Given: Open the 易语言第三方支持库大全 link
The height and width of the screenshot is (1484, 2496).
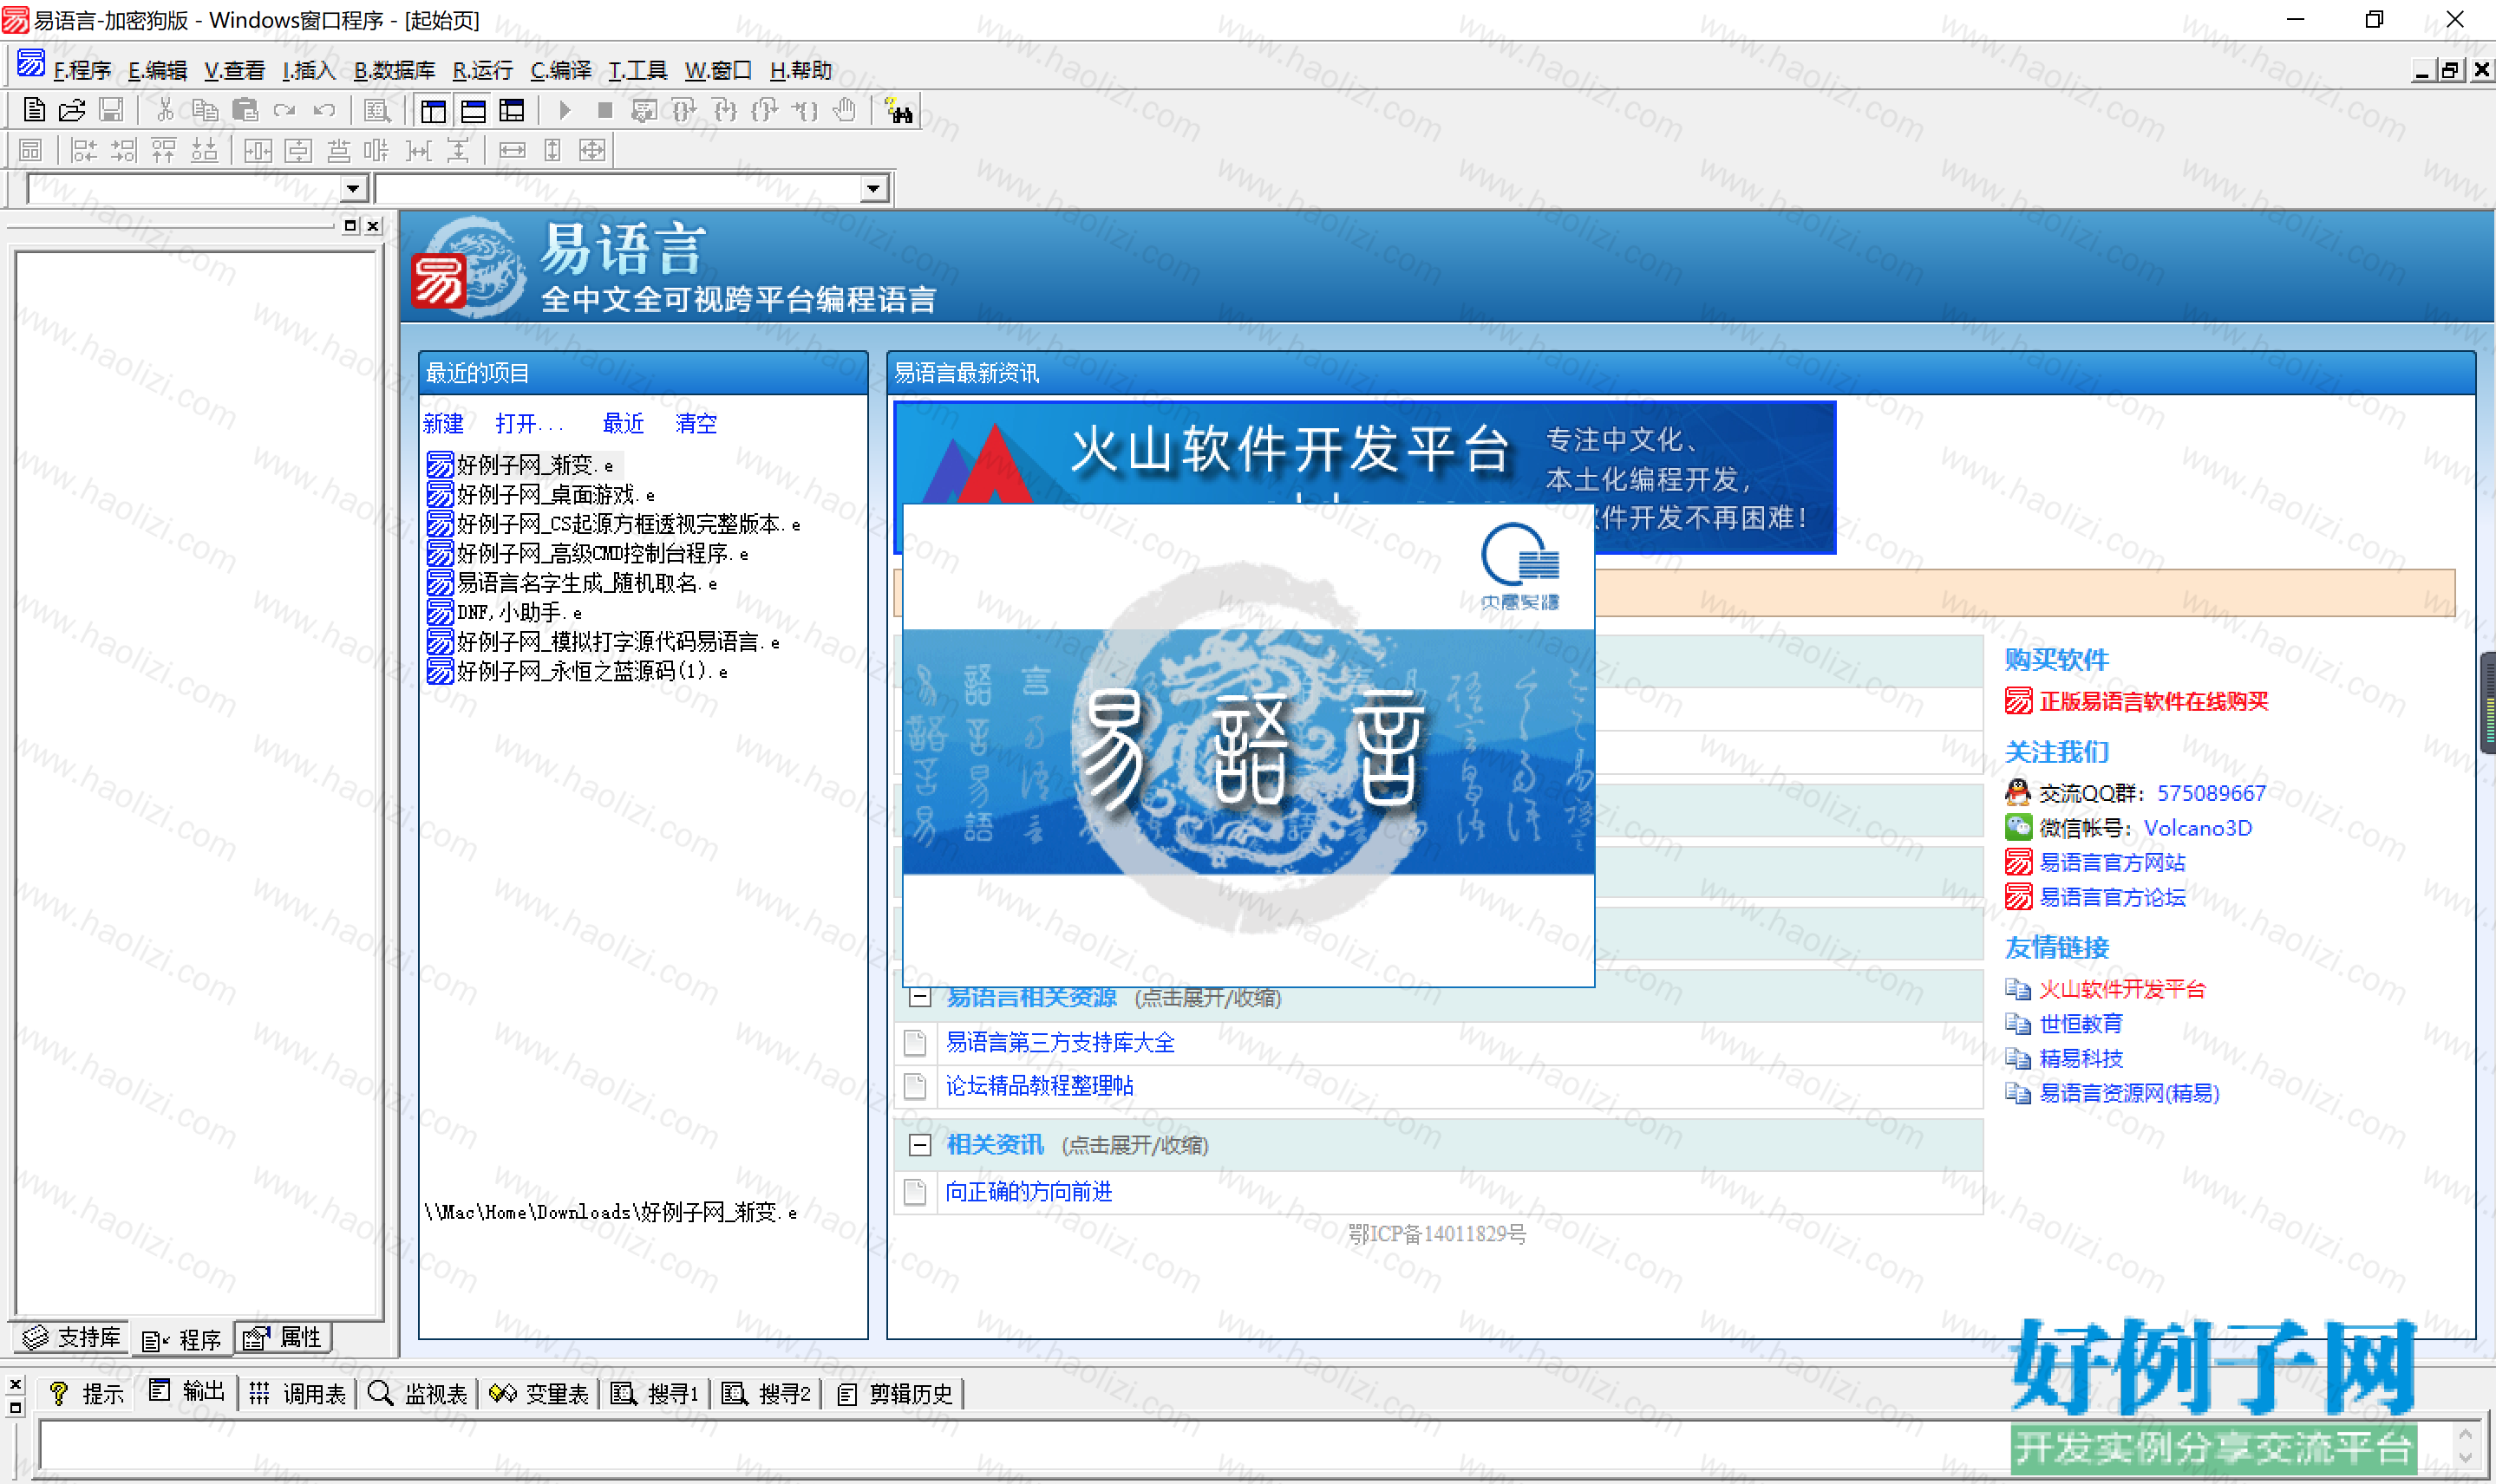Looking at the screenshot, I should click(1060, 1042).
